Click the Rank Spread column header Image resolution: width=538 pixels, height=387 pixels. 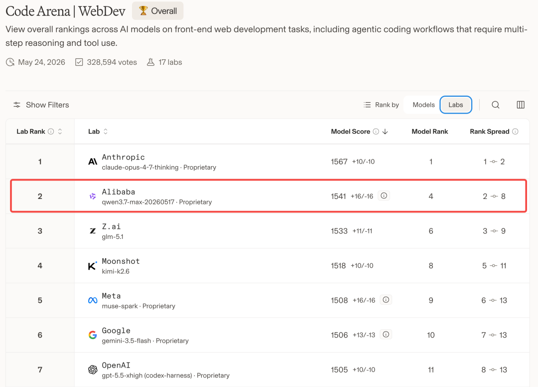click(489, 132)
